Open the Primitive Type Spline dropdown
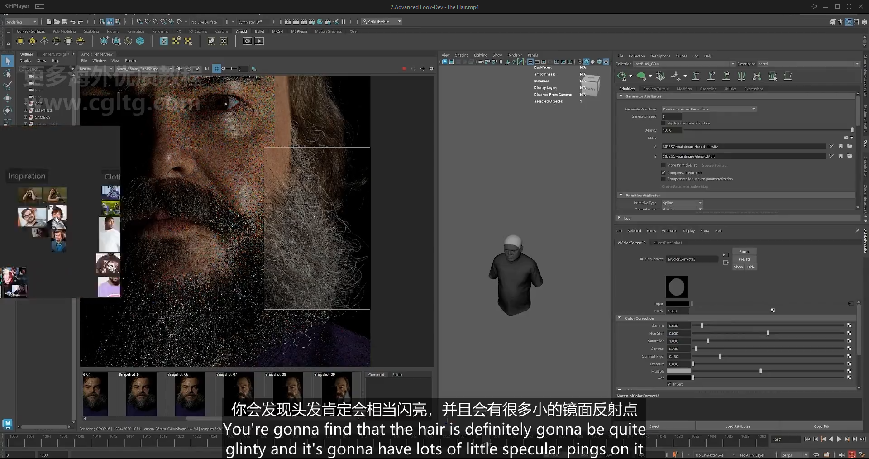The image size is (869, 459). 682,203
